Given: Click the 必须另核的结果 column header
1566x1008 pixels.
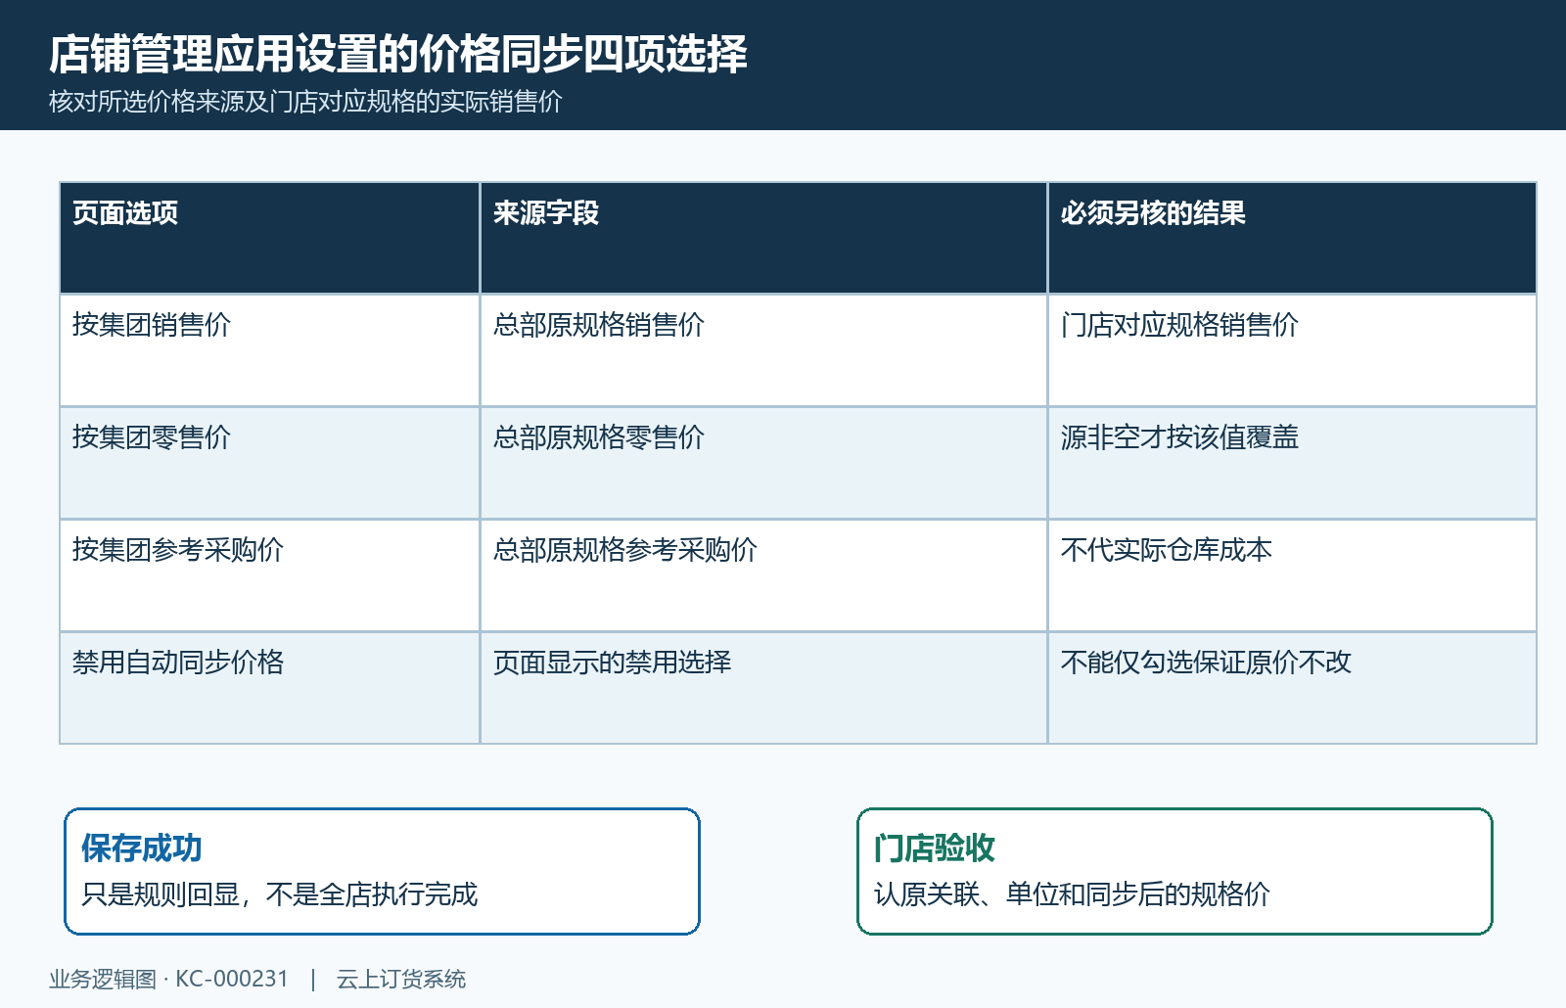Looking at the screenshot, I should coord(1292,238).
